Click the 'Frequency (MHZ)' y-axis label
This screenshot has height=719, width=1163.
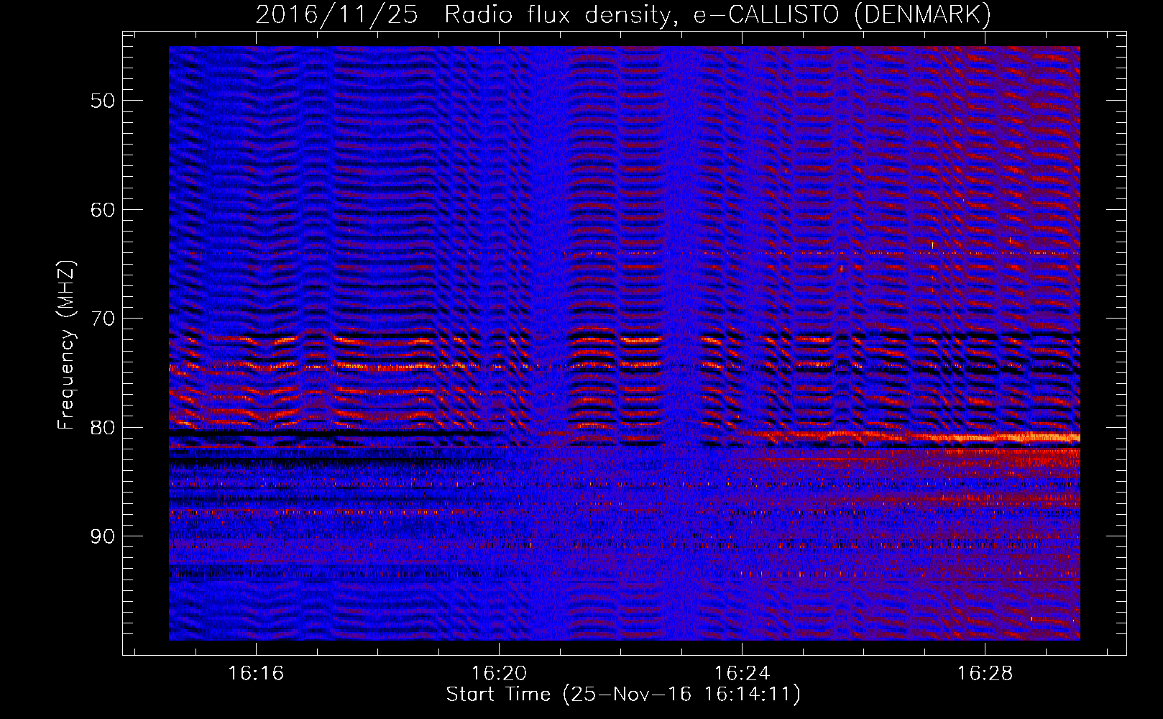click(66, 346)
